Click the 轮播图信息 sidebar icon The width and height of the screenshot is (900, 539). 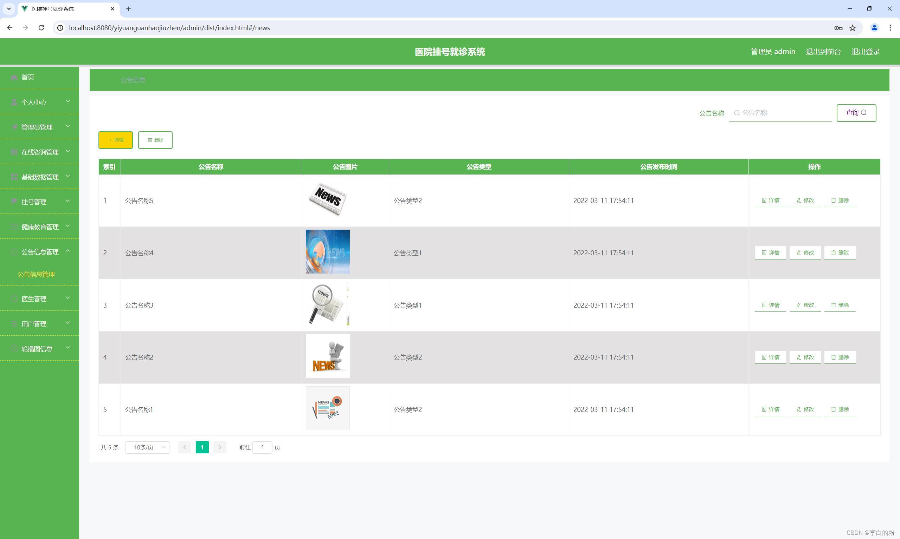click(14, 348)
